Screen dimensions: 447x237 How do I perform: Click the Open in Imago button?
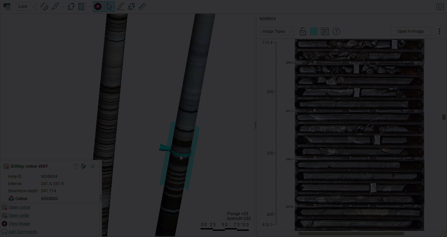410,31
